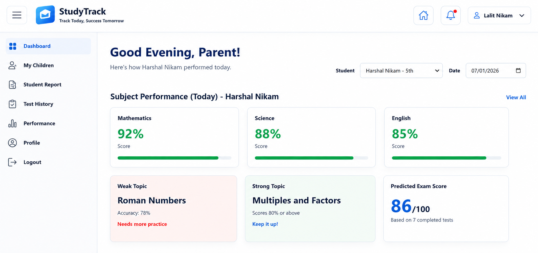Click the date field 07/01/2026
Viewport: 538px width, 253px height.
coord(496,71)
